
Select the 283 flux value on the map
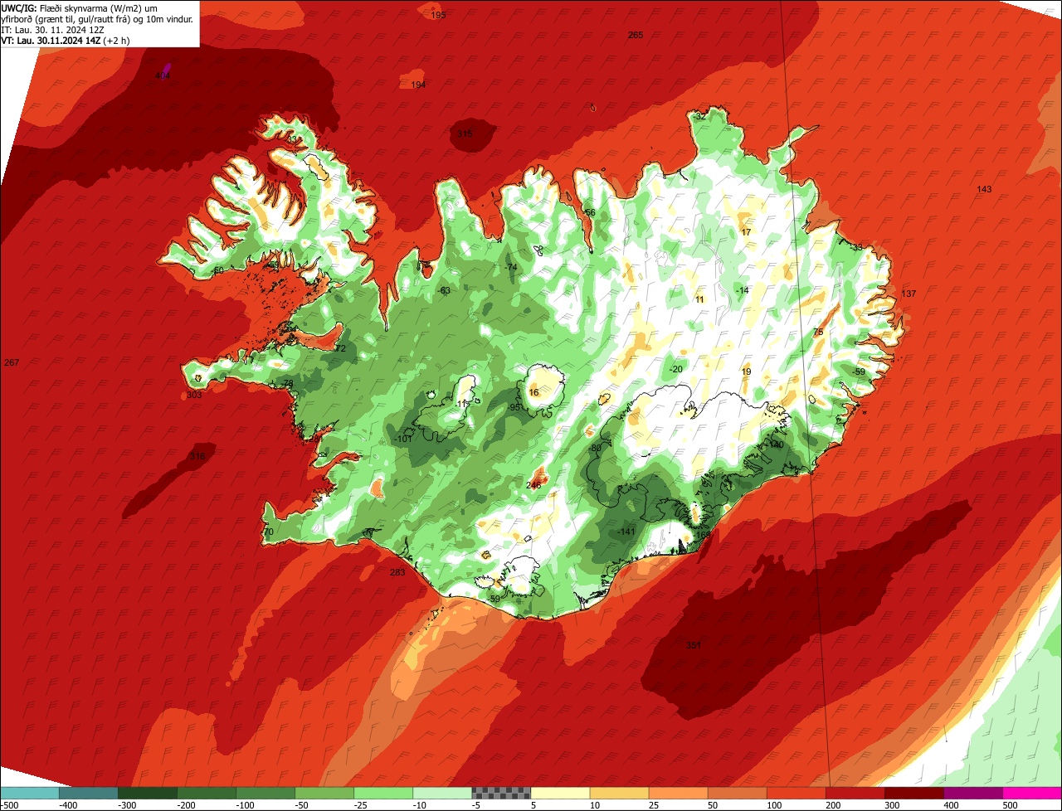click(397, 572)
